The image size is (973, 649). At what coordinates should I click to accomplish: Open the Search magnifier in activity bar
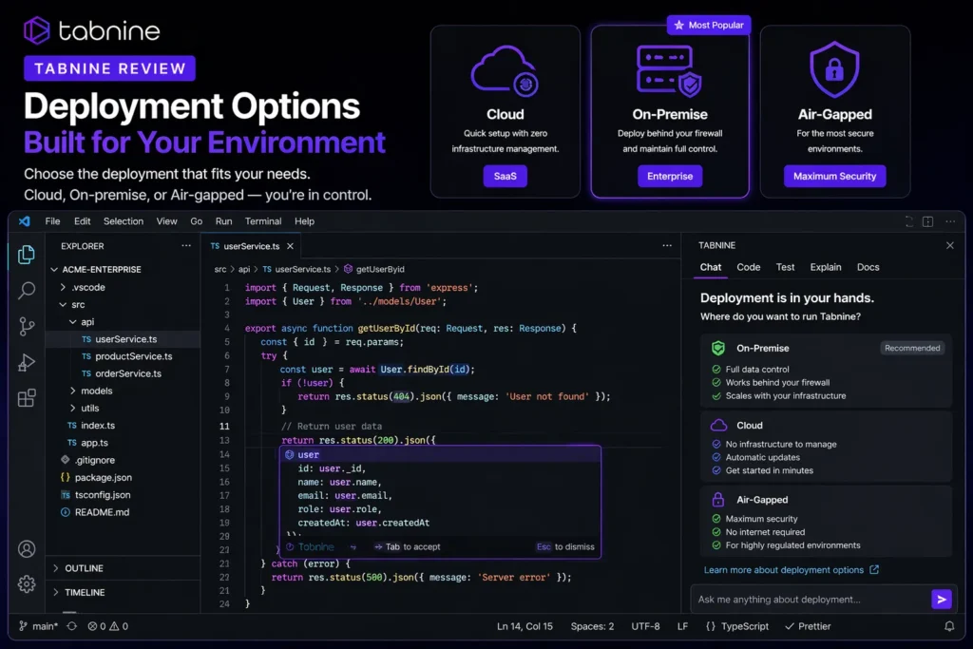(26, 290)
